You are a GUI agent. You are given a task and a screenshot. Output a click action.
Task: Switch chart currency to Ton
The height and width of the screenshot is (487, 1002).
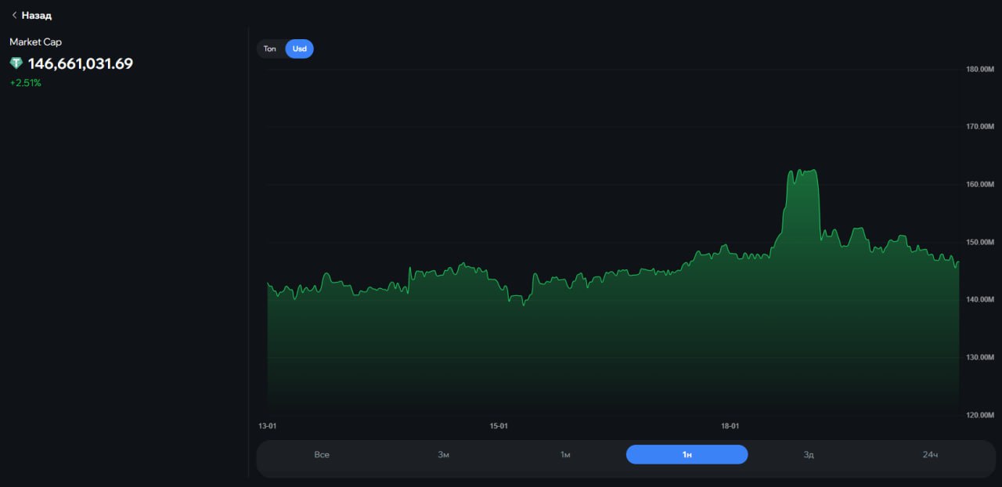[270, 49]
